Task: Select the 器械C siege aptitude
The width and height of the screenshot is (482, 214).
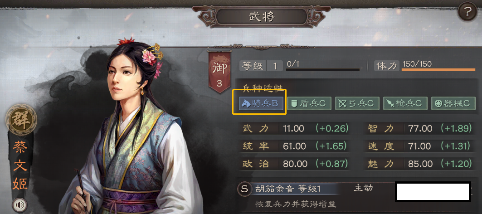Action: pyautogui.click(x=453, y=104)
